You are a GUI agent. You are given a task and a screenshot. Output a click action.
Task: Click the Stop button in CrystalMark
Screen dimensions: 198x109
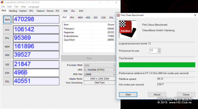tap(89, 58)
